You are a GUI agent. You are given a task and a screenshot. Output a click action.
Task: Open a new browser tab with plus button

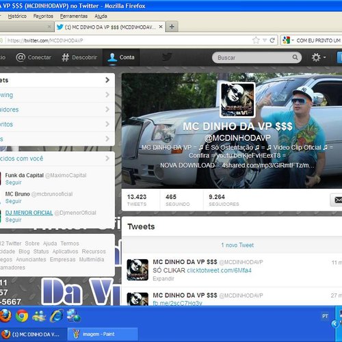click(x=172, y=27)
